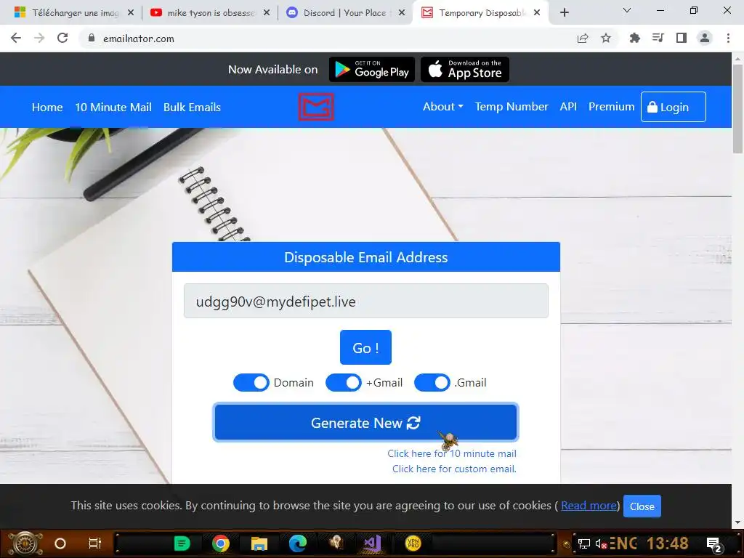Open the network tray icon
The width and height of the screenshot is (744, 558).
584,544
